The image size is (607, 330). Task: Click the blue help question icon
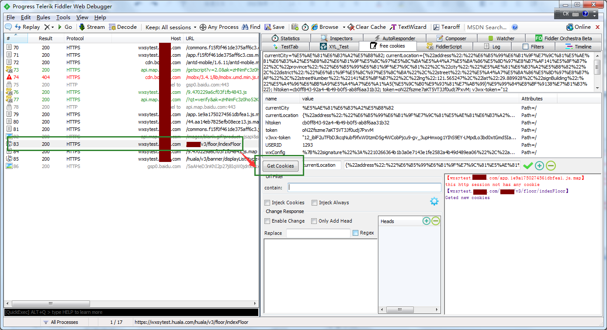pos(515,27)
